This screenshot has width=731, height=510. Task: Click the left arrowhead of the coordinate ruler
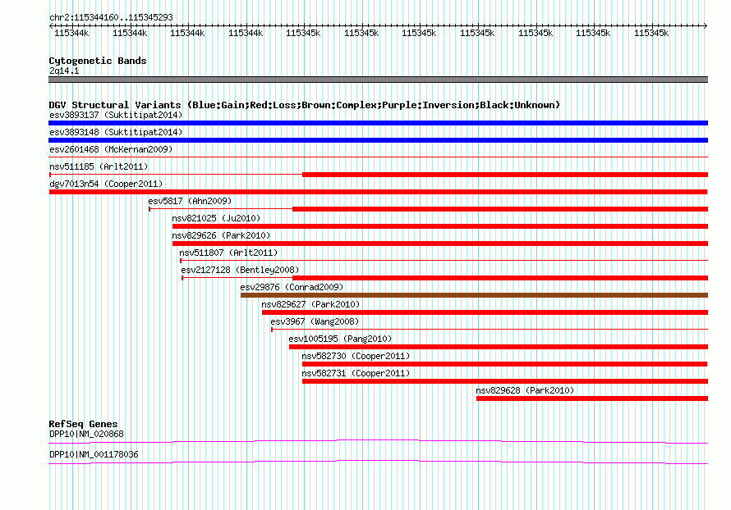[51, 26]
